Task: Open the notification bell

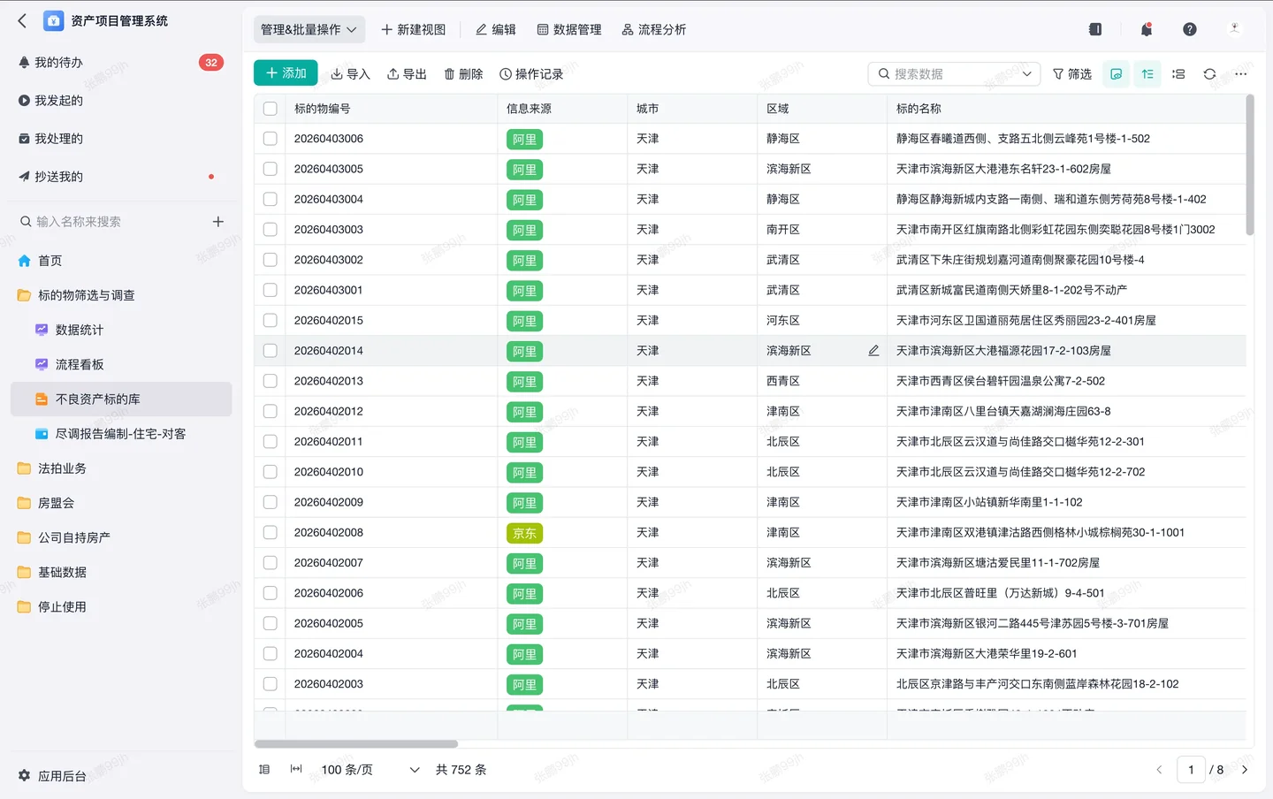Action: [1147, 29]
